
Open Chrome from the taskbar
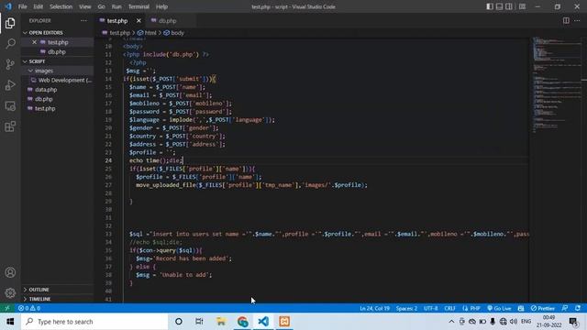(x=242, y=322)
